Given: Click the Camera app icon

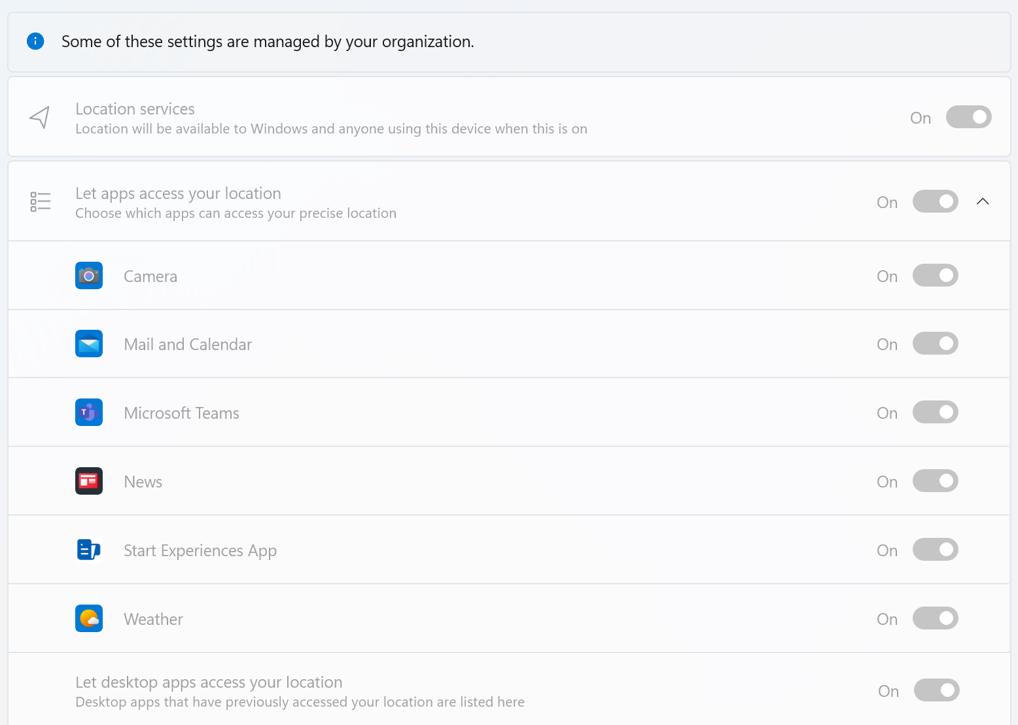Looking at the screenshot, I should pyautogui.click(x=89, y=275).
